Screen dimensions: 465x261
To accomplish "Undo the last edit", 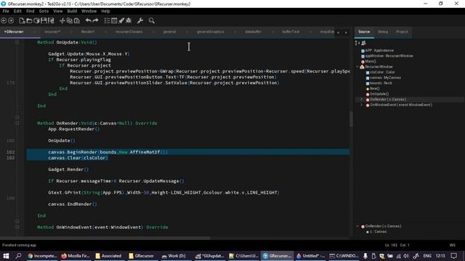I will (88, 20).
